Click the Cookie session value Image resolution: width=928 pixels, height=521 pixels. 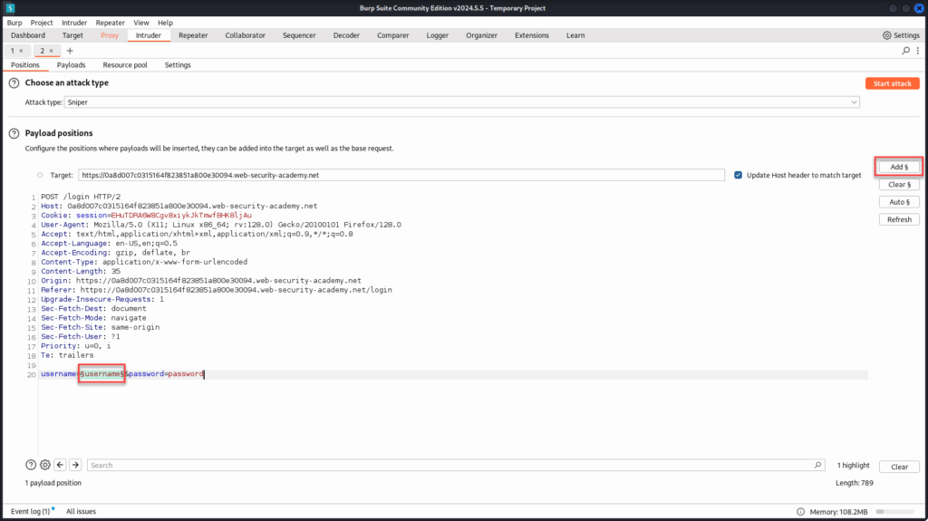181,216
